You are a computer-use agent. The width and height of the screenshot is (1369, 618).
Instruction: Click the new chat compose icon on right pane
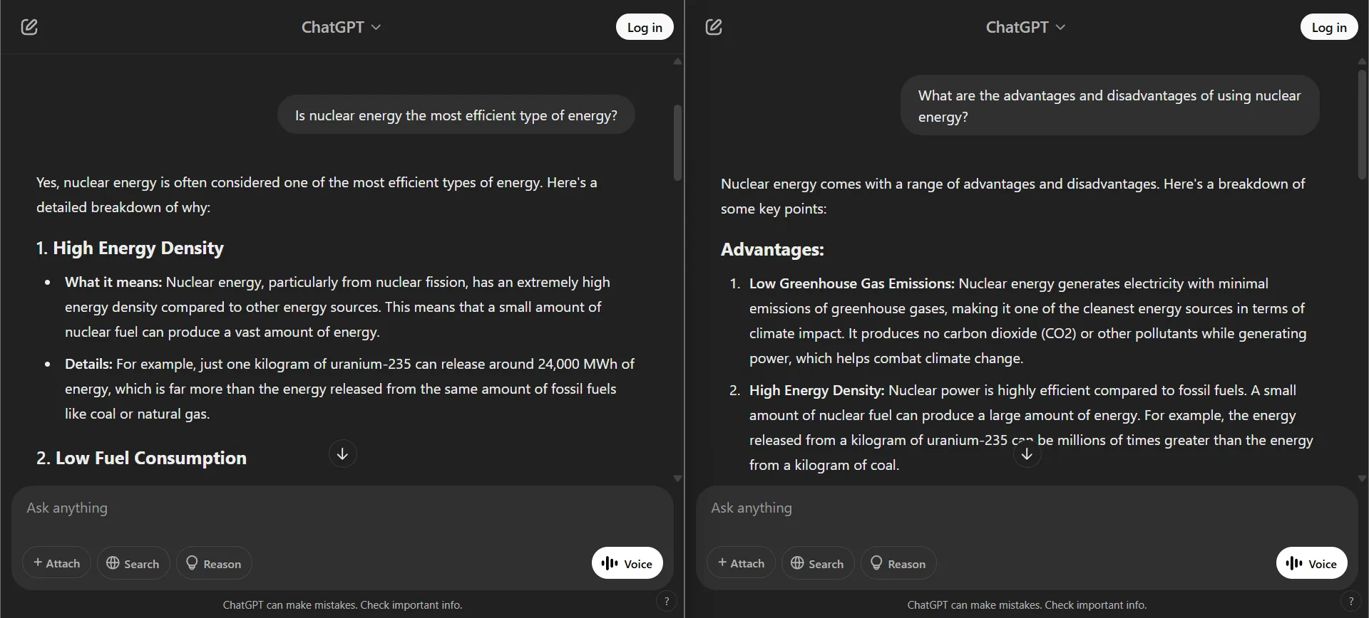point(715,26)
